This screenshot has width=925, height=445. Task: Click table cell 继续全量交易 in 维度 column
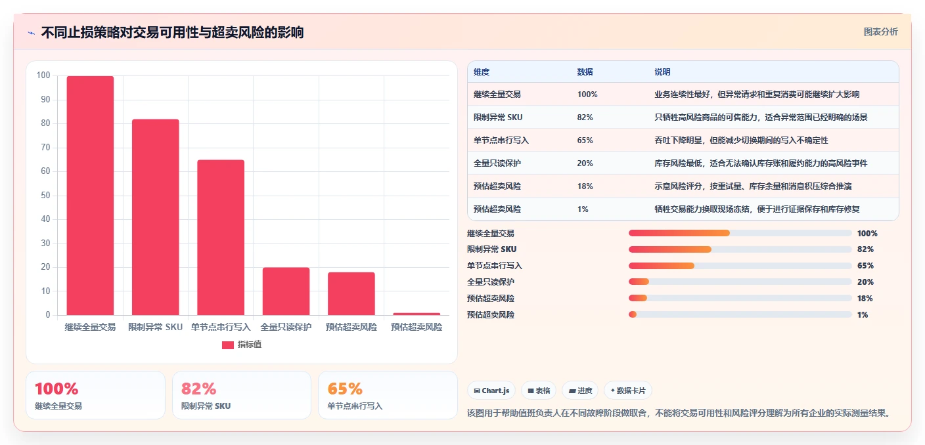497,95
